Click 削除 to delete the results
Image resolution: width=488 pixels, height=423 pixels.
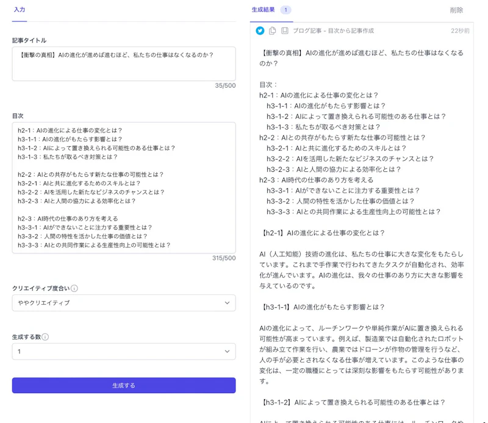click(457, 10)
